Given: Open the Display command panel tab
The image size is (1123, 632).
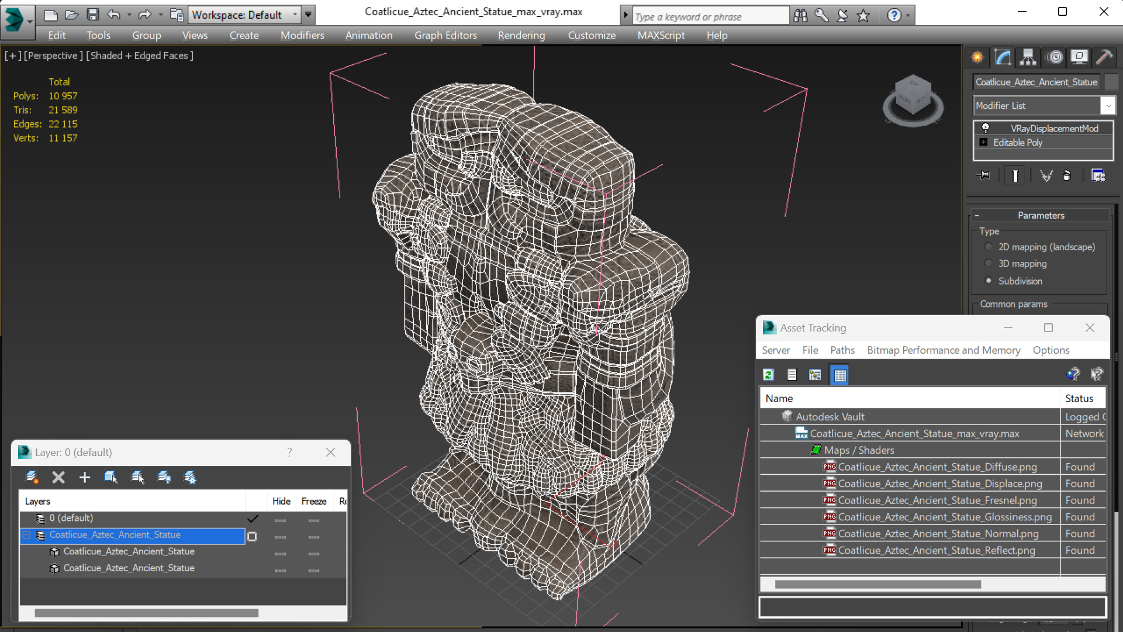Looking at the screenshot, I should pos(1079,57).
